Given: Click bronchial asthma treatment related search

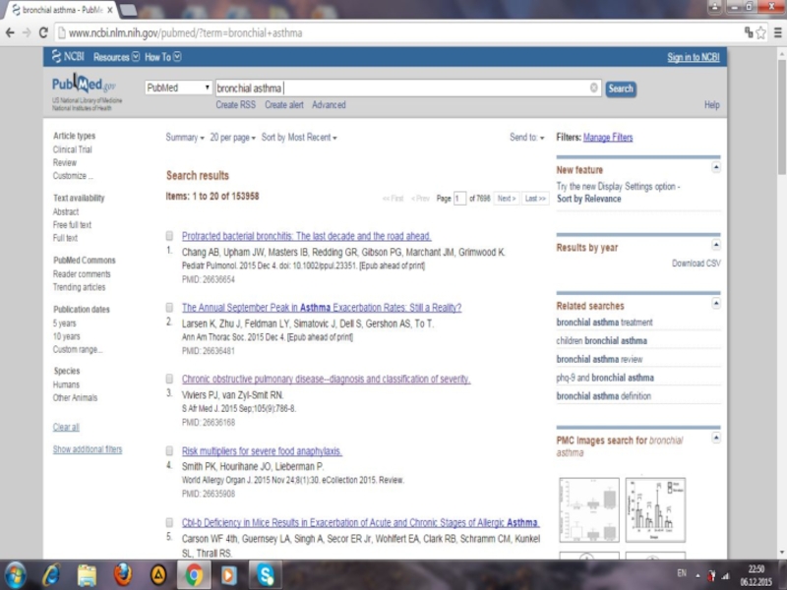Looking at the screenshot, I should point(604,323).
